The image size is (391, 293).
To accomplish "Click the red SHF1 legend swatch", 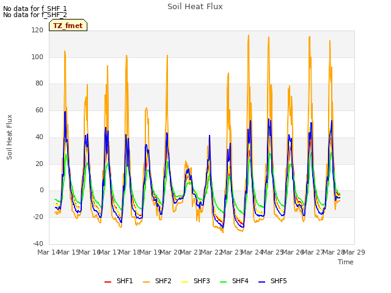I will [108, 282].
